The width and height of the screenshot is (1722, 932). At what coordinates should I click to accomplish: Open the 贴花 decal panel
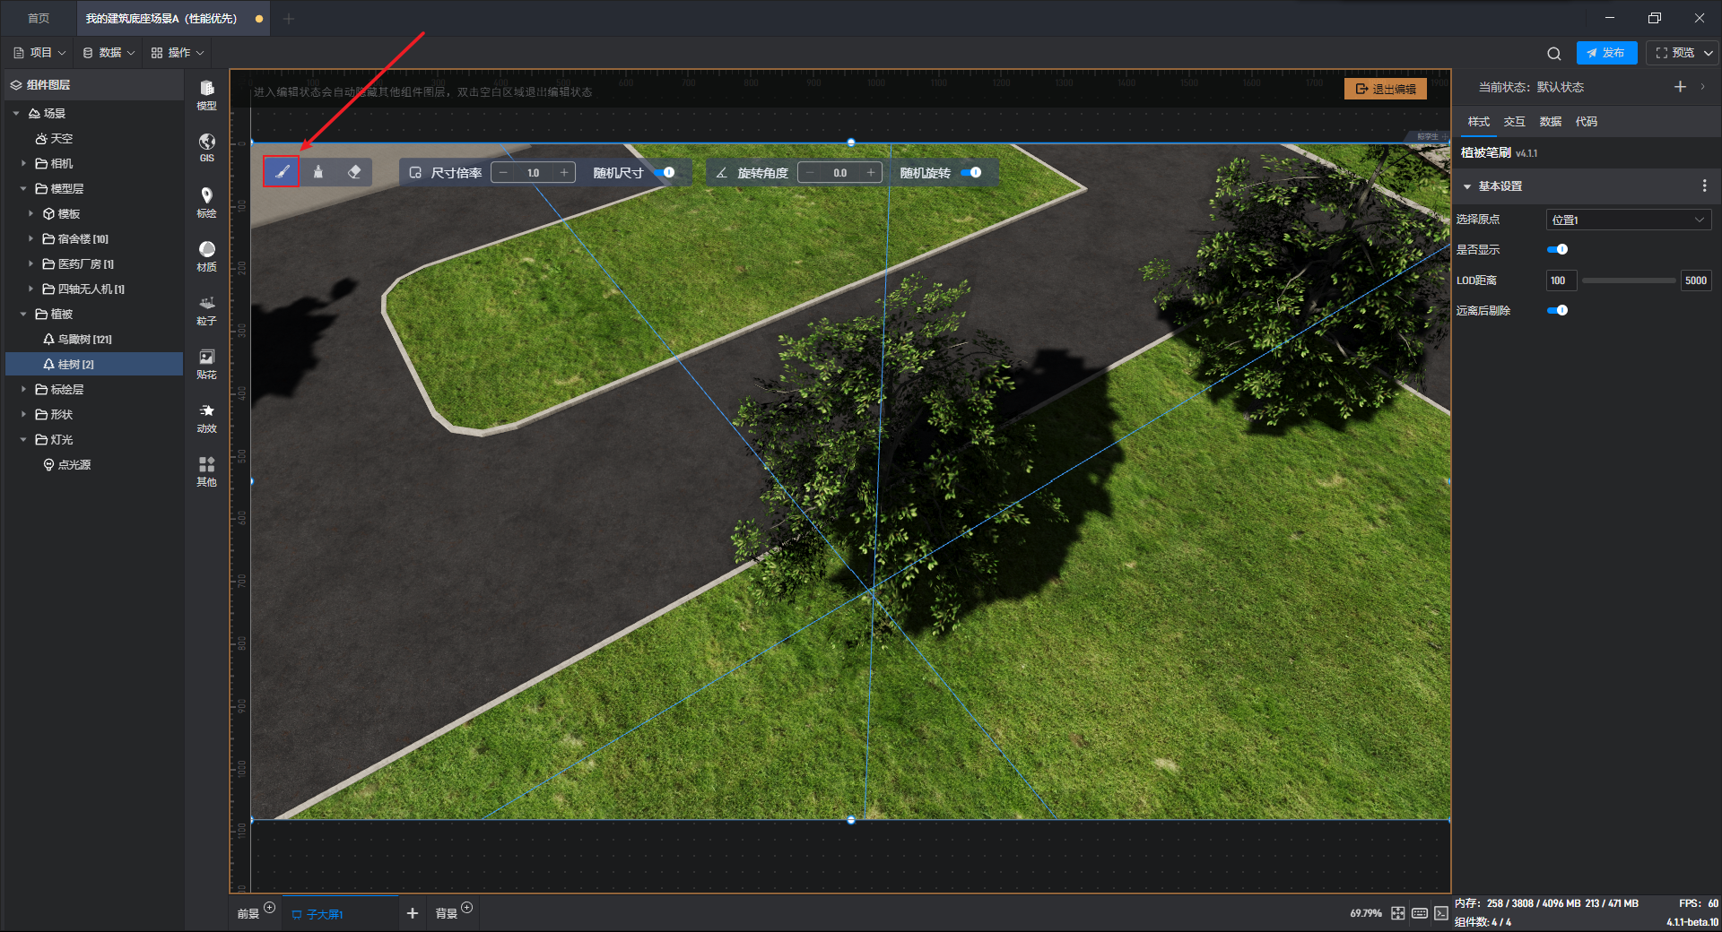pos(206,362)
